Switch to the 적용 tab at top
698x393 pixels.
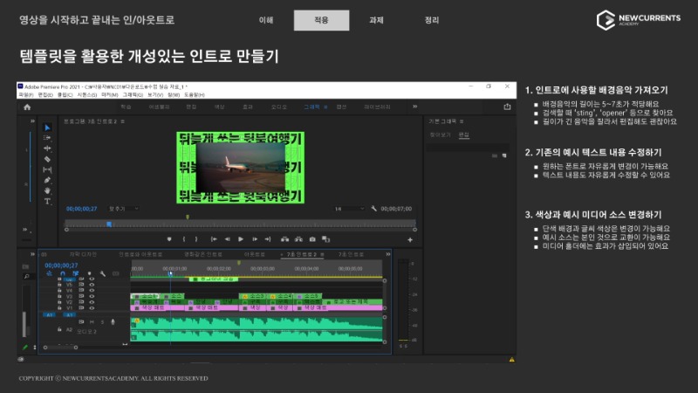point(320,20)
